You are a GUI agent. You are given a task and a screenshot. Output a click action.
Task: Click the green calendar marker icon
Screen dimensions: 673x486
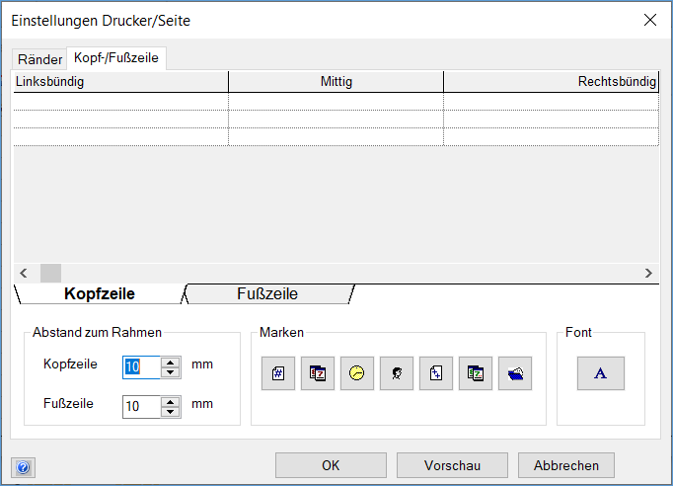coord(475,374)
